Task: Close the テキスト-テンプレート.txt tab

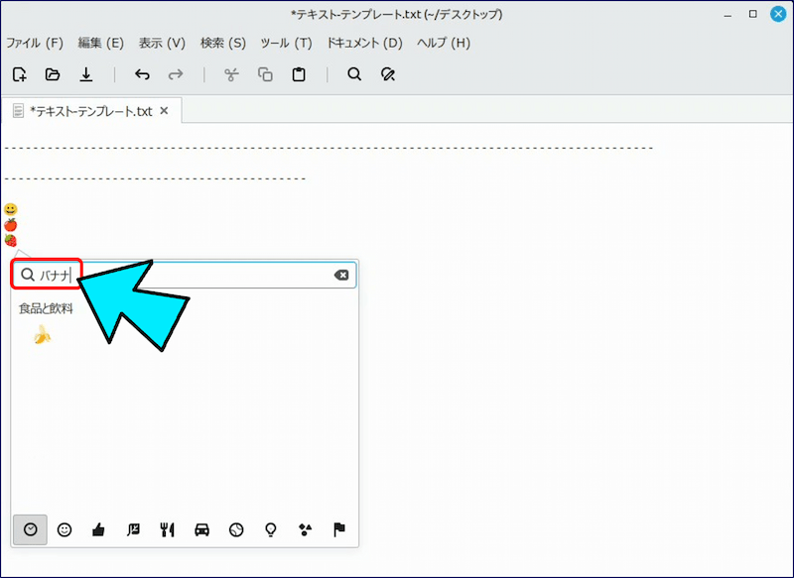Action: coord(165,111)
